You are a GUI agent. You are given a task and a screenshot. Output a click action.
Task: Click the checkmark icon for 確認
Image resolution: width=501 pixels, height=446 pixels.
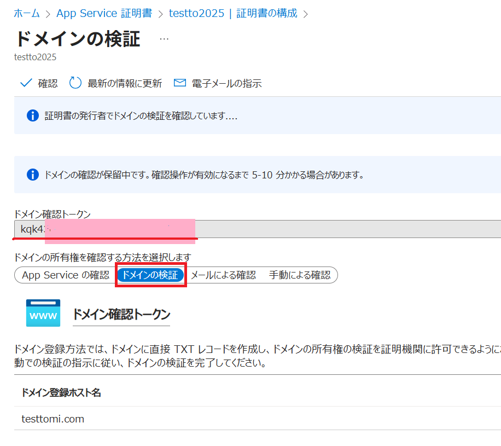tap(26, 83)
